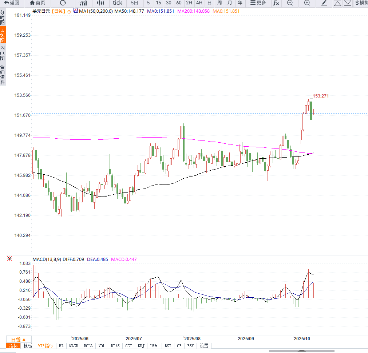
Task: Open the K线图 side tab
Action: click(3, 35)
